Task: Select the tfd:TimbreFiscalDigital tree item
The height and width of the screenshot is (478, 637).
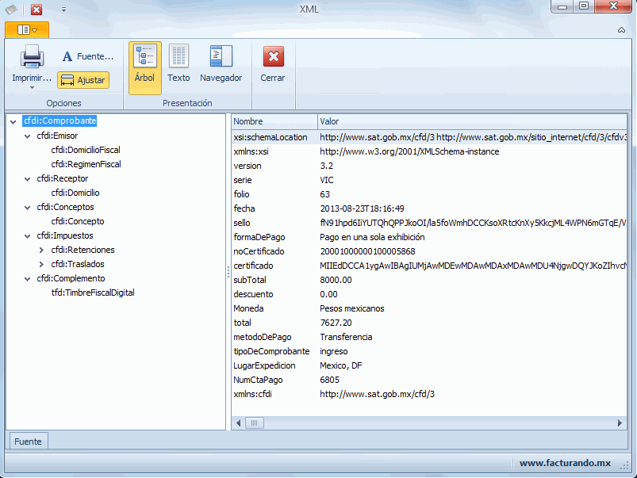Action: (93, 293)
